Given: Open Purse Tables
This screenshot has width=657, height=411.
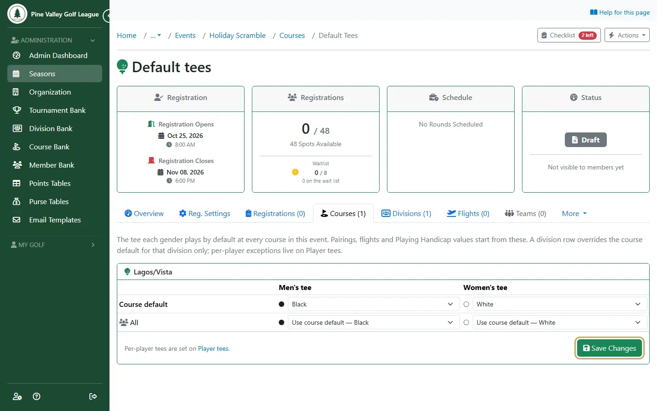Looking at the screenshot, I should pos(55,201).
